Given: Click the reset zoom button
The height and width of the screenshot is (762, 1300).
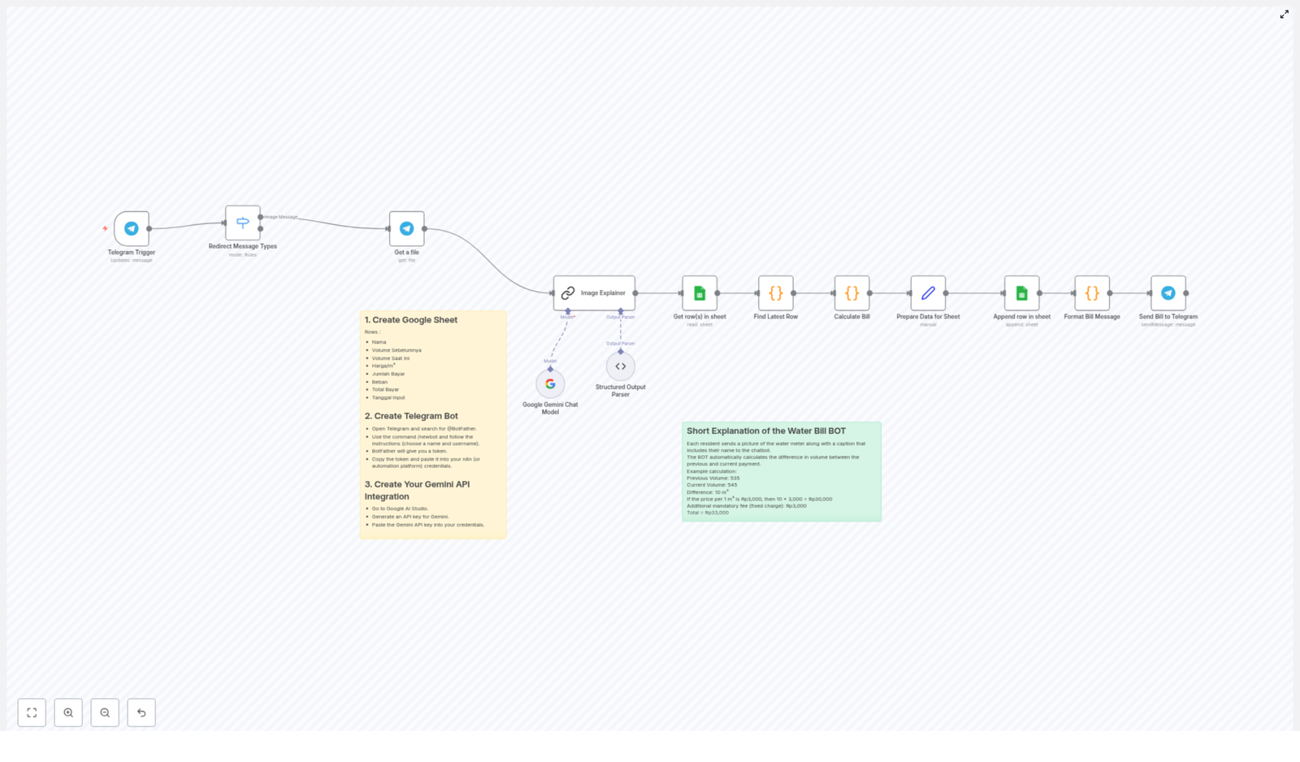Looking at the screenshot, I should pyautogui.click(x=141, y=712).
